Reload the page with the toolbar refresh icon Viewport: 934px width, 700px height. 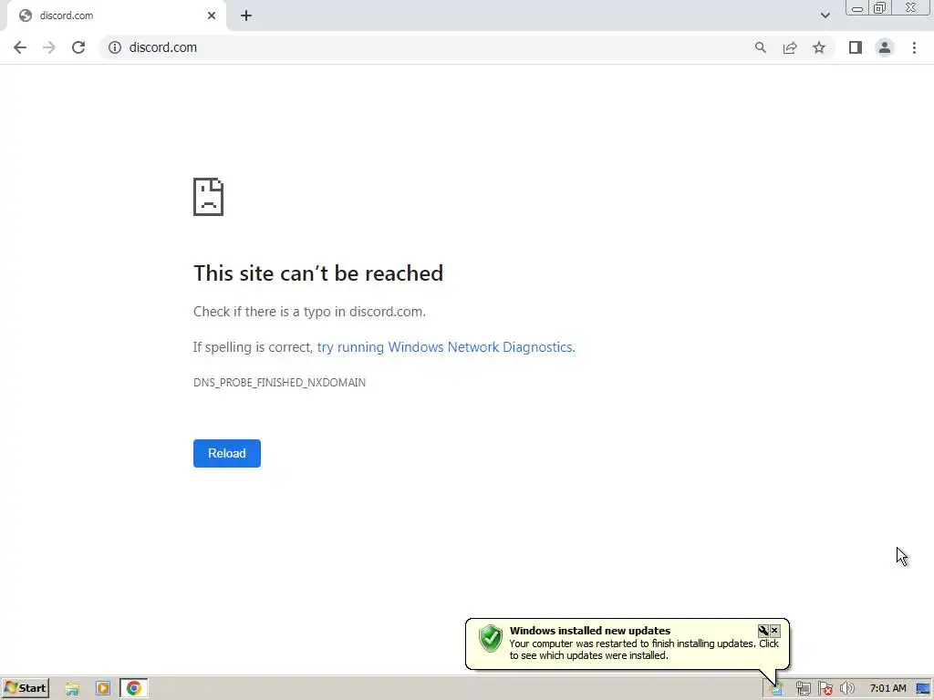pyautogui.click(x=78, y=47)
